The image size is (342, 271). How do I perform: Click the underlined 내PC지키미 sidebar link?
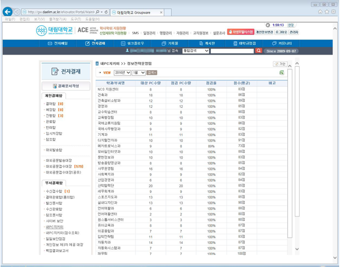55,227
